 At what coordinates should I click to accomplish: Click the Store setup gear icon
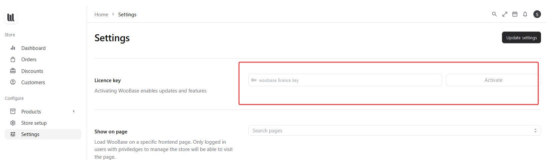[13, 123]
